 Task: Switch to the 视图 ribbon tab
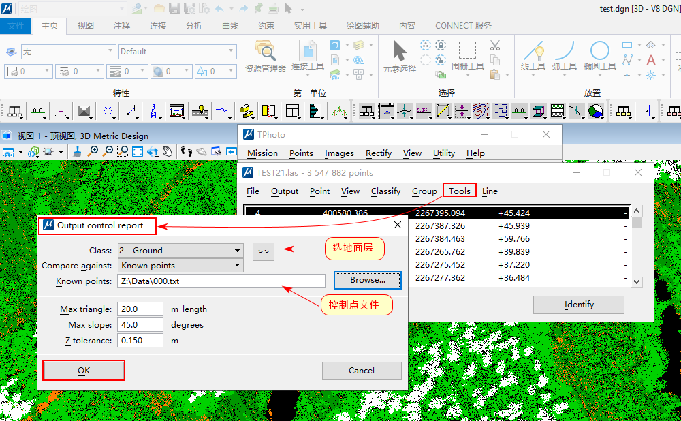click(x=86, y=26)
